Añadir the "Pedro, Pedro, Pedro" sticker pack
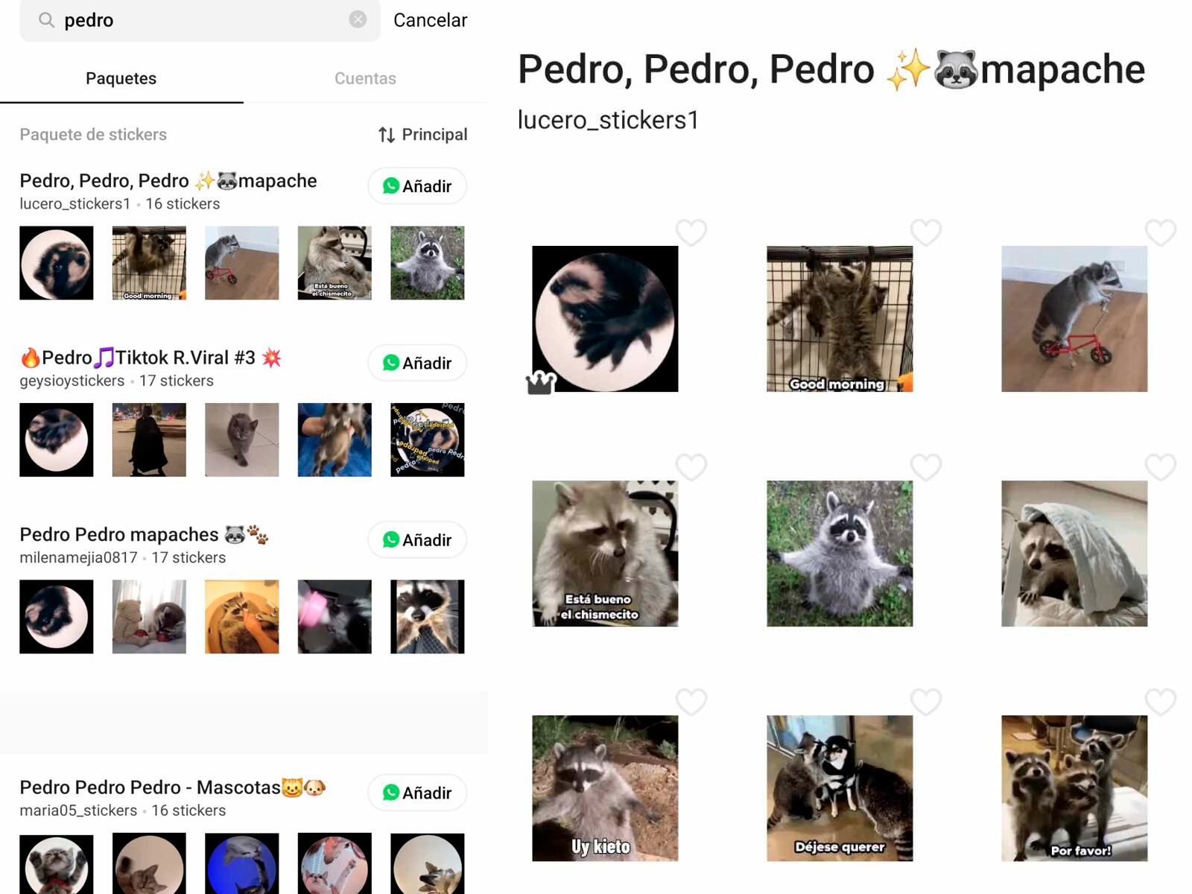1192x894 pixels. 418,186
